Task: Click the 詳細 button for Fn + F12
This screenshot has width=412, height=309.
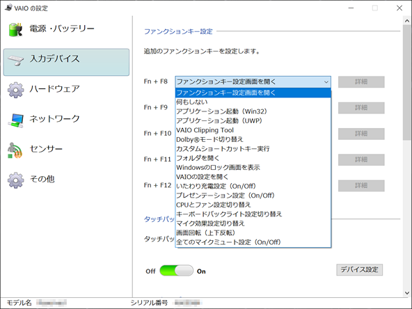Action: click(x=361, y=186)
